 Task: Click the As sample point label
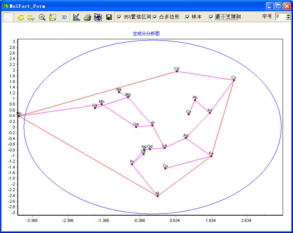click(x=210, y=110)
